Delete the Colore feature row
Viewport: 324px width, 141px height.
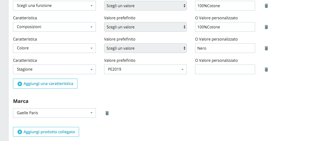(x=266, y=48)
